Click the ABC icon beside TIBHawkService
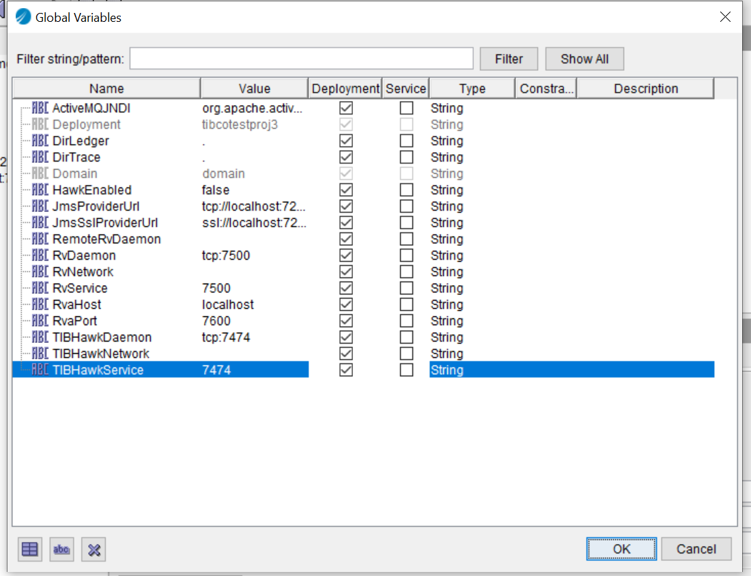Screen dimensions: 751x576 click(40, 370)
